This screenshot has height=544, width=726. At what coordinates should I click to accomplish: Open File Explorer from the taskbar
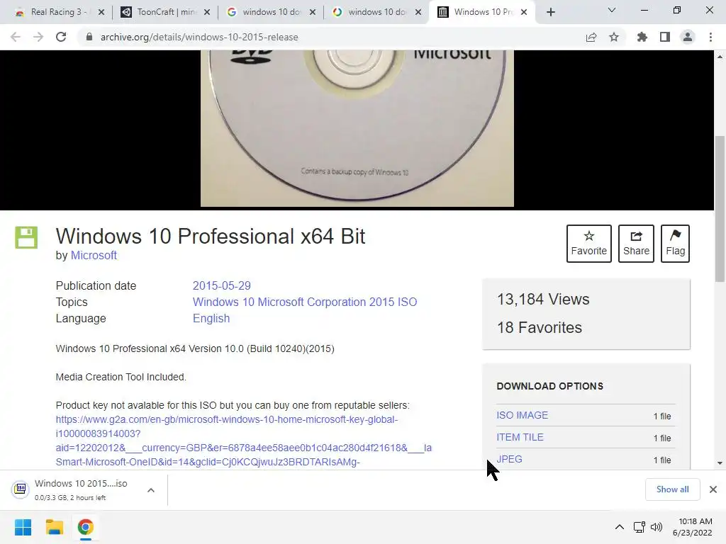[x=54, y=527]
